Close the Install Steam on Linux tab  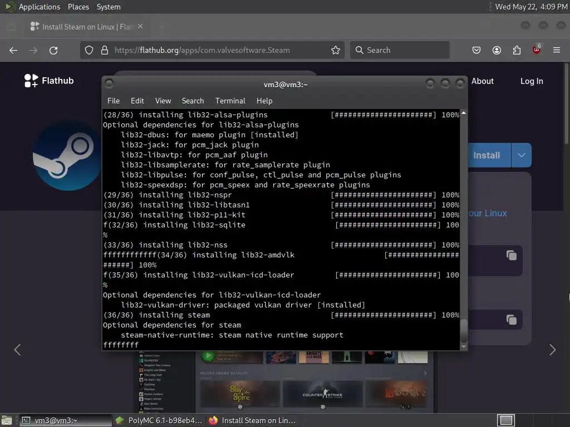tap(140, 27)
